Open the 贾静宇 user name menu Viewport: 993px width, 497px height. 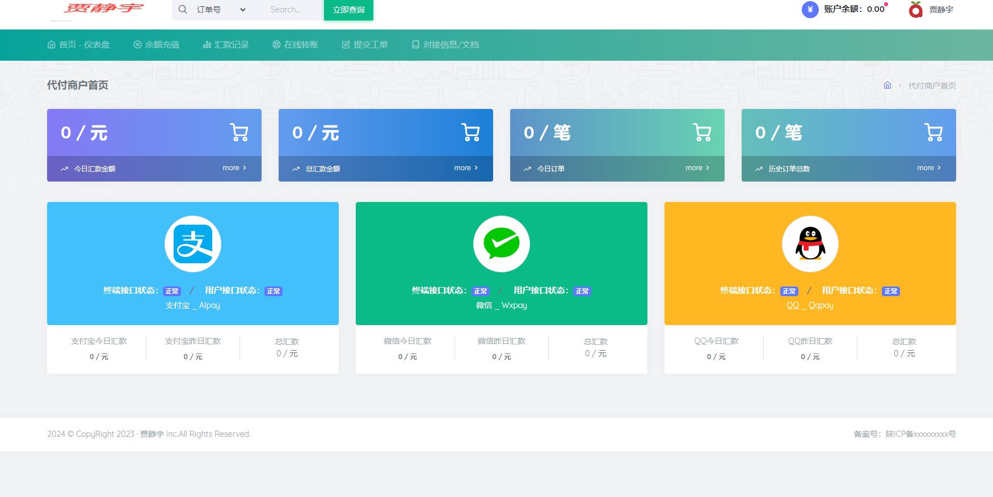941,10
